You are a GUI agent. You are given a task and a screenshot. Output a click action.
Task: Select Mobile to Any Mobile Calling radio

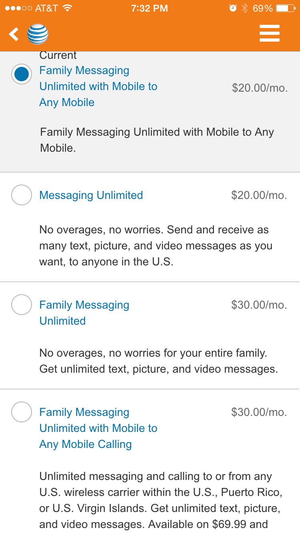tap(21, 412)
